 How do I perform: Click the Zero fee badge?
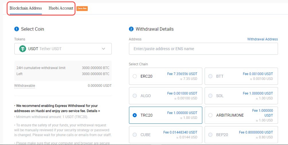(x=82, y=9)
